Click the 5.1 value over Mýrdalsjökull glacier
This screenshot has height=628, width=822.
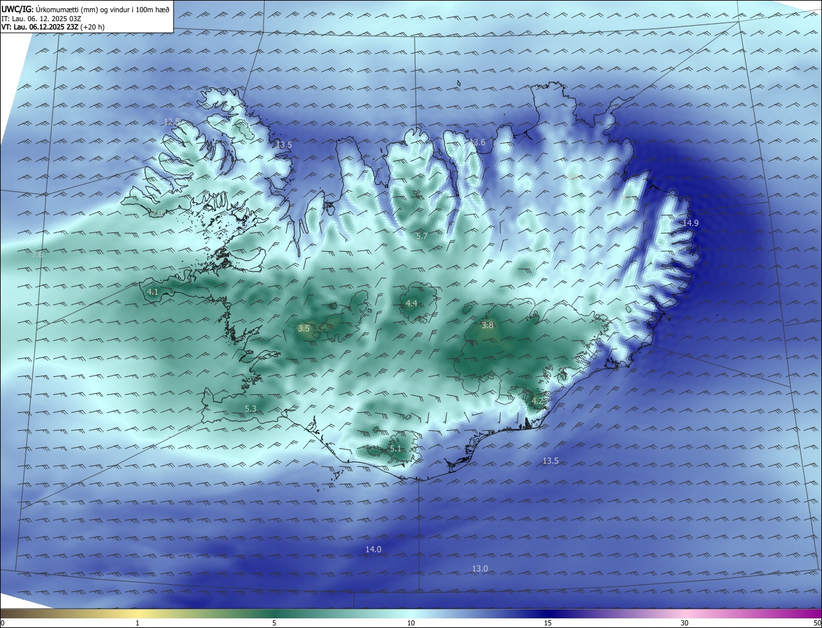point(395,448)
